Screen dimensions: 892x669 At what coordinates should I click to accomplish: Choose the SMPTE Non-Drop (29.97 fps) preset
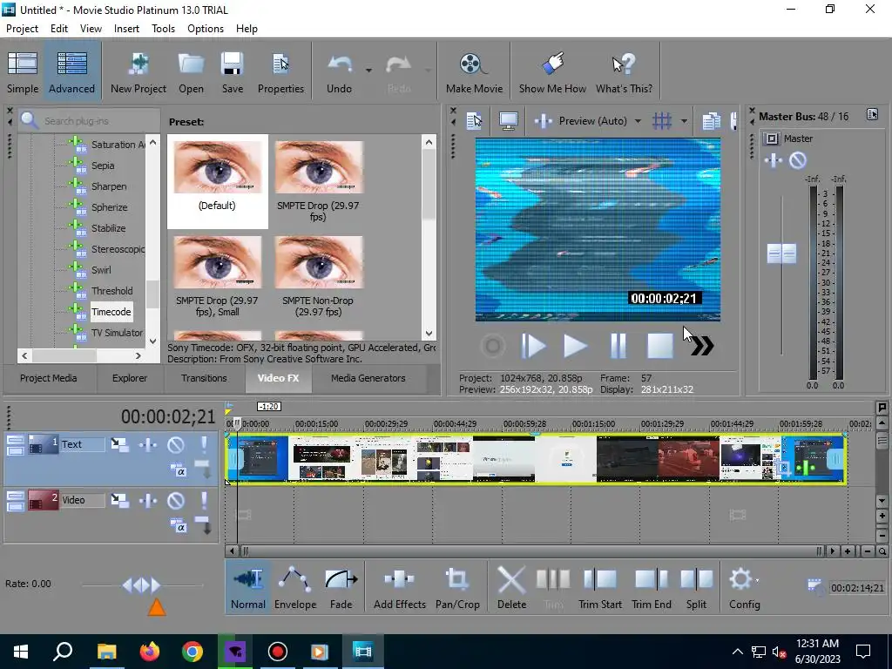coord(319,276)
